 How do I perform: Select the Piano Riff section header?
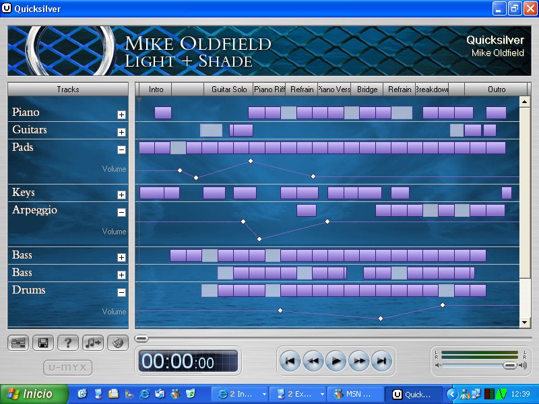point(269,90)
